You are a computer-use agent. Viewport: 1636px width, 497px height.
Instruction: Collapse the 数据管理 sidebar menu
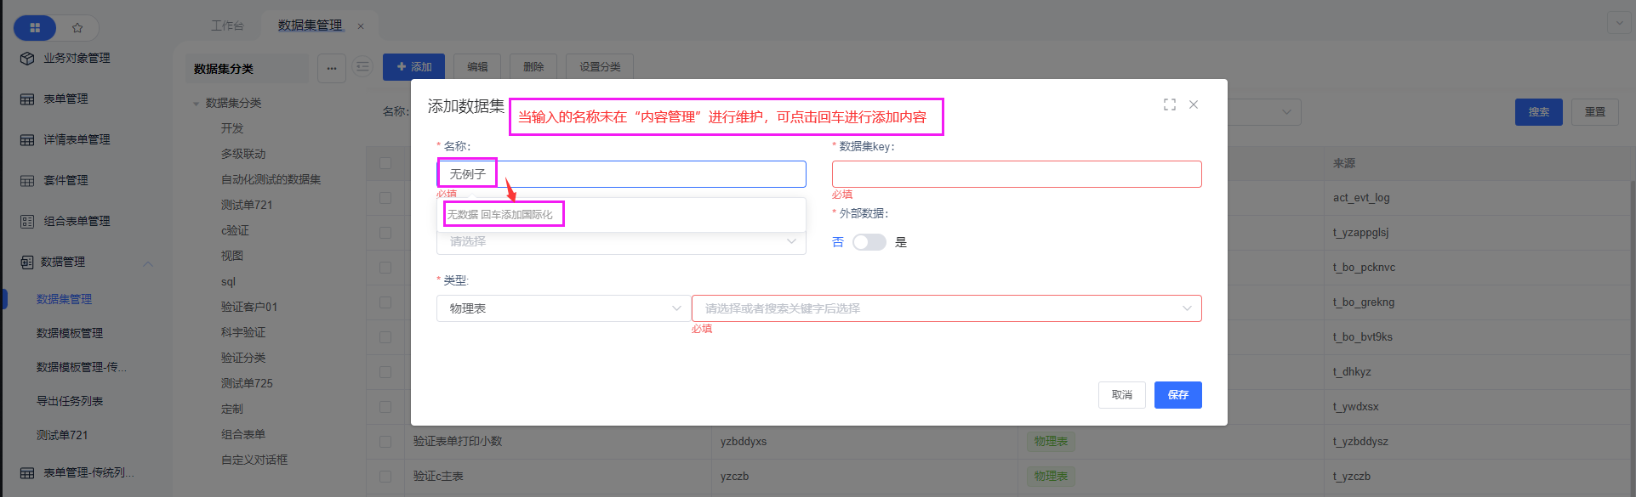tap(149, 263)
